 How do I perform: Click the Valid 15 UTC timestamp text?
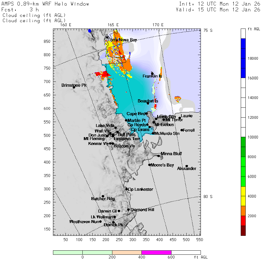pos(218,10)
